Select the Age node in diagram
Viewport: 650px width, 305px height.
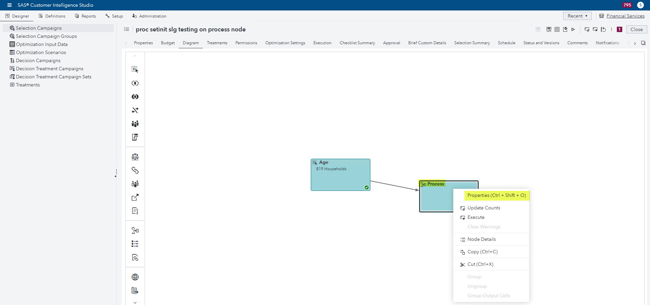(340, 175)
